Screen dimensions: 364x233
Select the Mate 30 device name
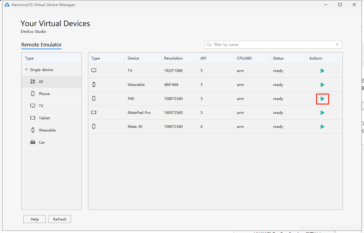(x=135, y=127)
